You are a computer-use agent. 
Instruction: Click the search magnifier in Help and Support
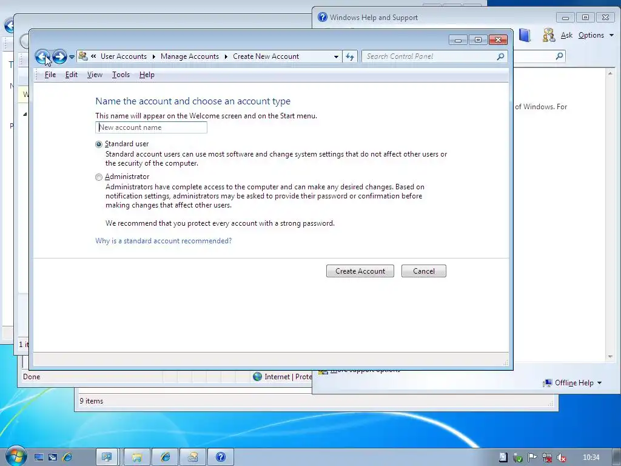coord(559,56)
